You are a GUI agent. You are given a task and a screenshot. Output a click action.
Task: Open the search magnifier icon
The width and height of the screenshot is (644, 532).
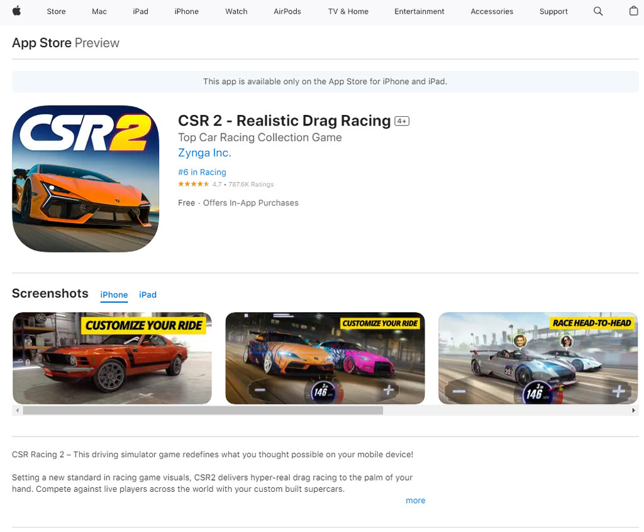[x=598, y=11]
